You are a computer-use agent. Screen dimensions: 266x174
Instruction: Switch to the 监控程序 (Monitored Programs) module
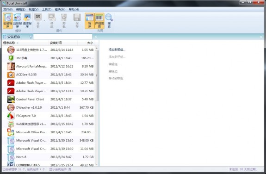17,21
